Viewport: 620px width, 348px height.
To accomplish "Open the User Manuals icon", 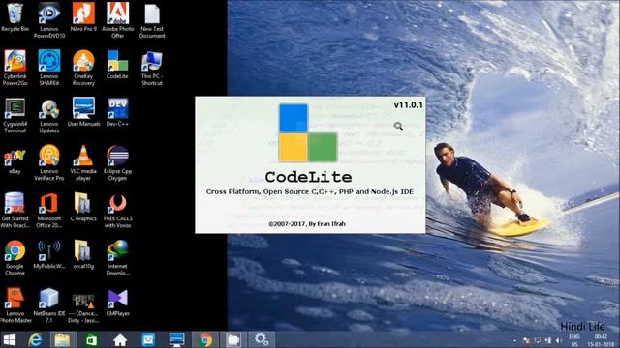I will coord(83,112).
